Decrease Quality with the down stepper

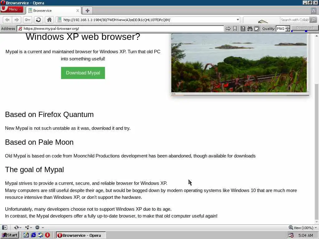[288, 30]
